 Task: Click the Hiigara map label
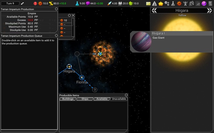coord(69,71)
